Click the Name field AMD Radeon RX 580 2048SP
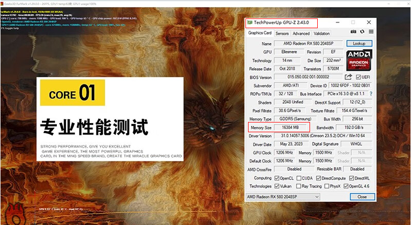 tap(309, 44)
